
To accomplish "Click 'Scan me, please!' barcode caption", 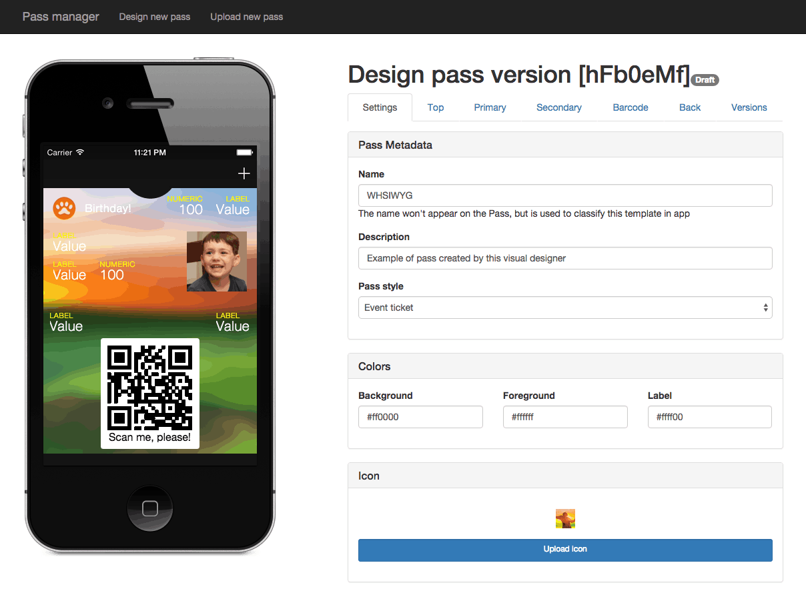I will tap(149, 438).
